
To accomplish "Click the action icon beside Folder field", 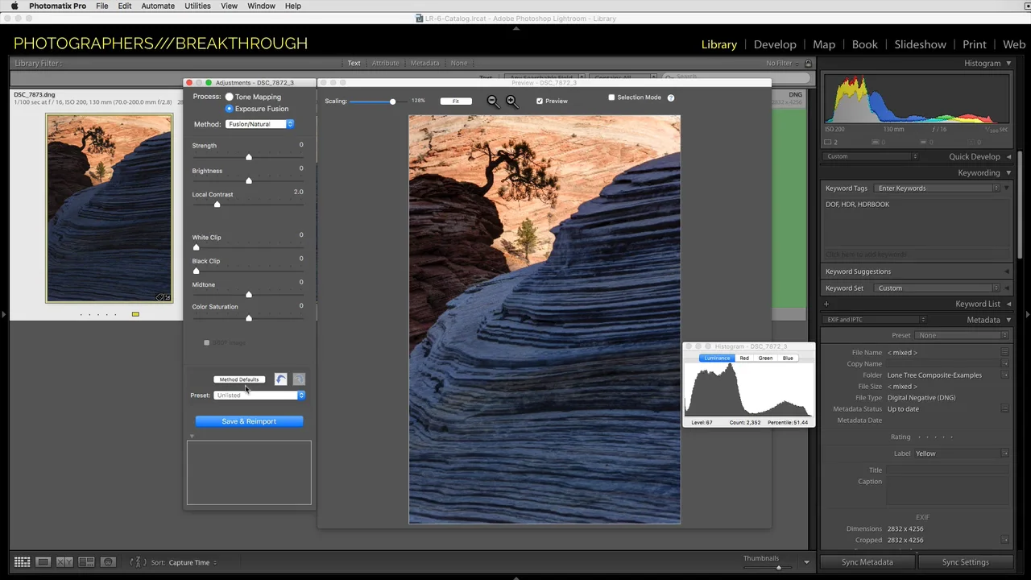I will [1004, 375].
